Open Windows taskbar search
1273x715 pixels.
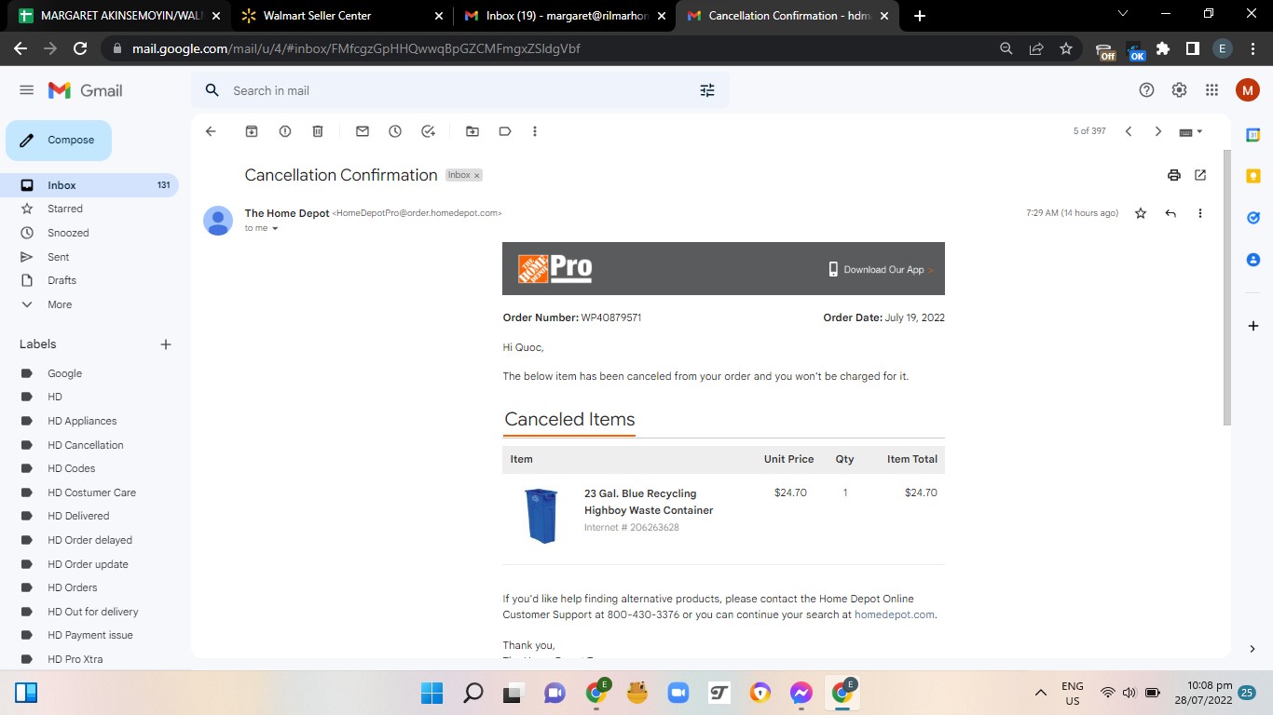pyautogui.click(x=472, y=693)
